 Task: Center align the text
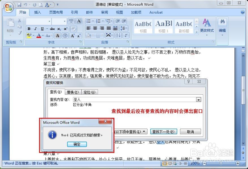(x=95, y=28)
